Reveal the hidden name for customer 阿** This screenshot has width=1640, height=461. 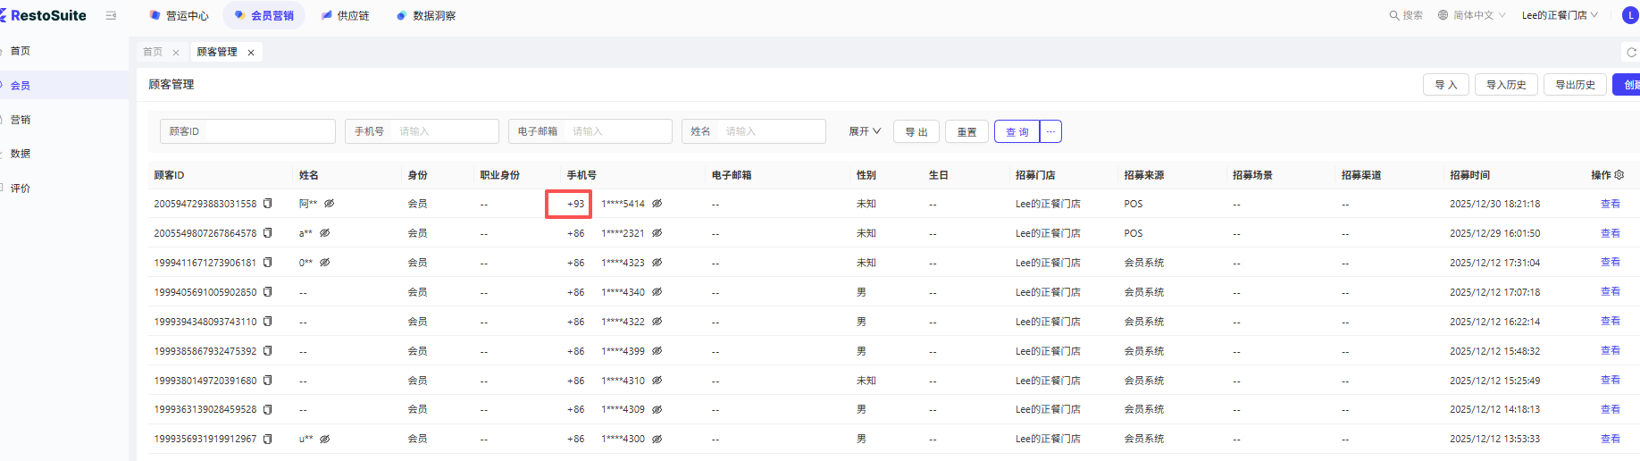coord(329,204)
